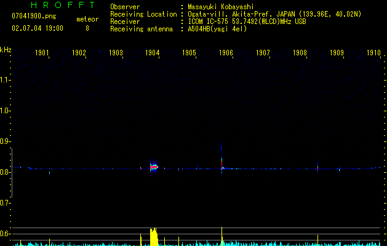The image size is (387, 246).
Task: Click the 1910 time axis label
Action: [x=373, y=53]
